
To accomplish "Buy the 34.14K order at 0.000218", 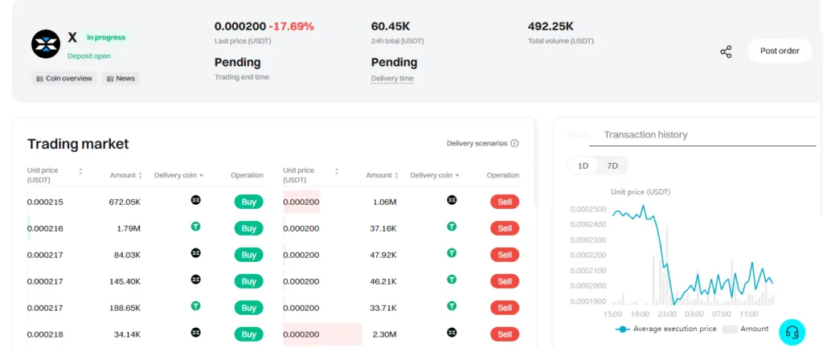I will [x=249, y=334].
